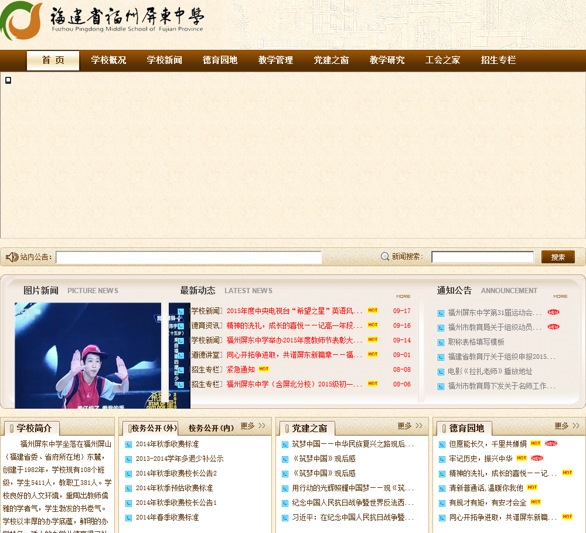
Task: Open 2014年秋季收费校长公告2 link
Action: tap(176, 473)
